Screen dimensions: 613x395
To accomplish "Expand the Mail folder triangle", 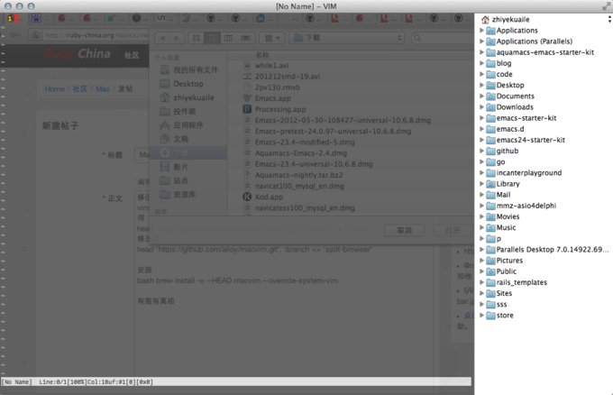I will [481, 195].
